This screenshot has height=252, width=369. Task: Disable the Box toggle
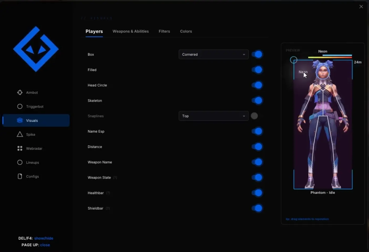pos(257,54)
